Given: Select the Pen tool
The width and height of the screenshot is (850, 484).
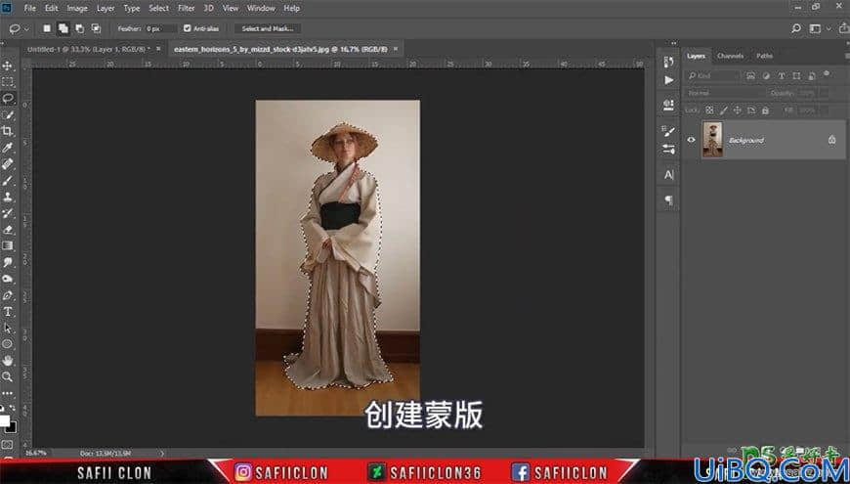Looking at the screenshot, I should coord(8,295).
